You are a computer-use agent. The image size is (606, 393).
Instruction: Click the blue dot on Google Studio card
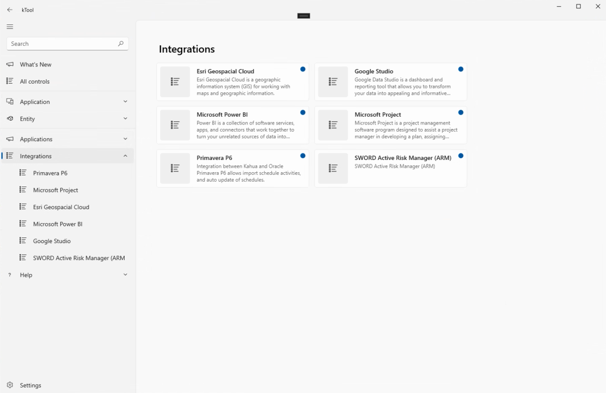click(x=461, y=69)
